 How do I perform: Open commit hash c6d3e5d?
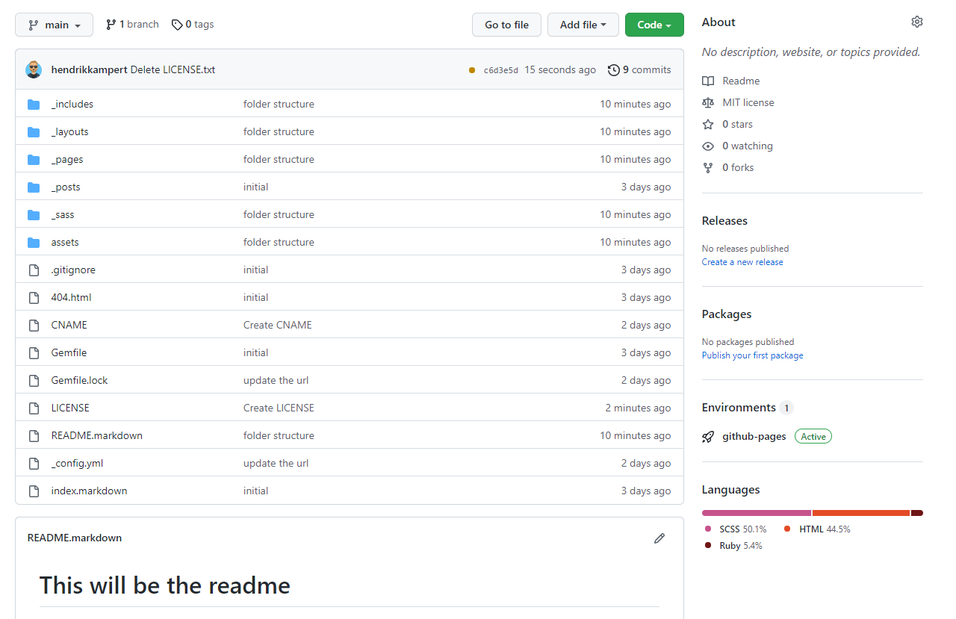coord(500,70)
